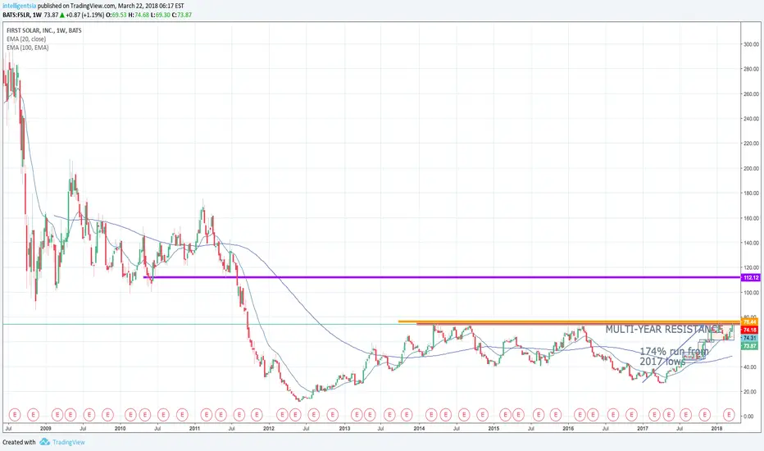Screen dimensions: 764x451
Task: Open the intelligentsia author link
Action: tap(19, 6)
